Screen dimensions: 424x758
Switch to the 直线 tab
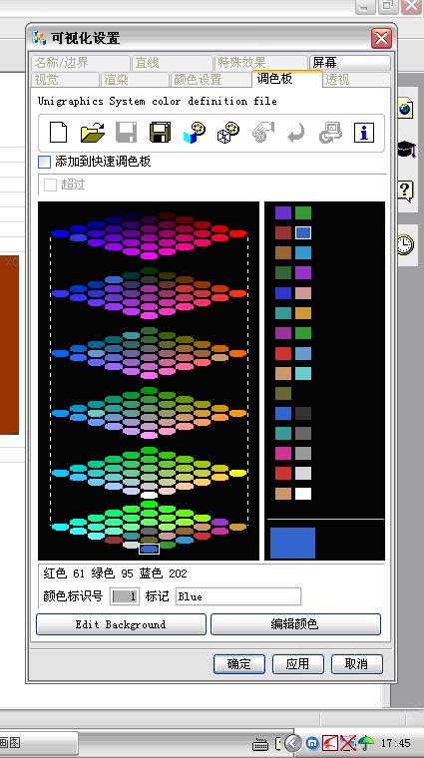coord(172,63)
